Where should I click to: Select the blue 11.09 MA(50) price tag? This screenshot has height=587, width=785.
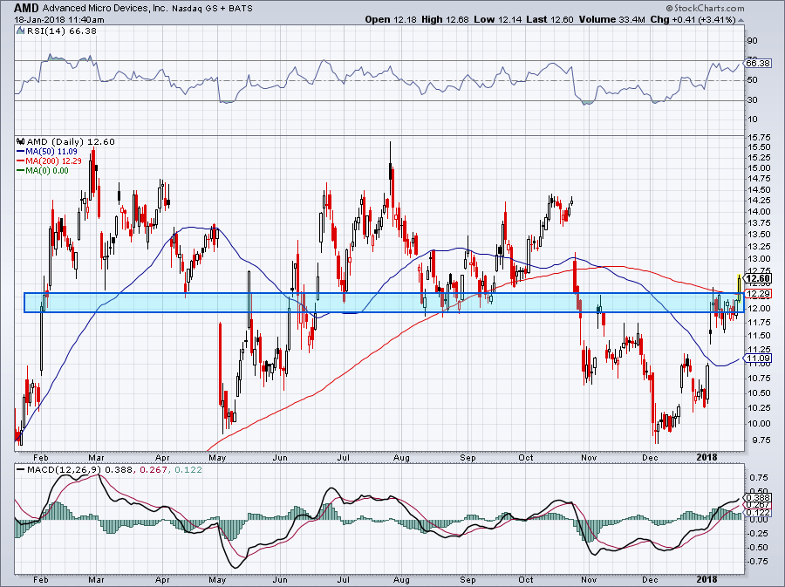(x=758, y=358)
